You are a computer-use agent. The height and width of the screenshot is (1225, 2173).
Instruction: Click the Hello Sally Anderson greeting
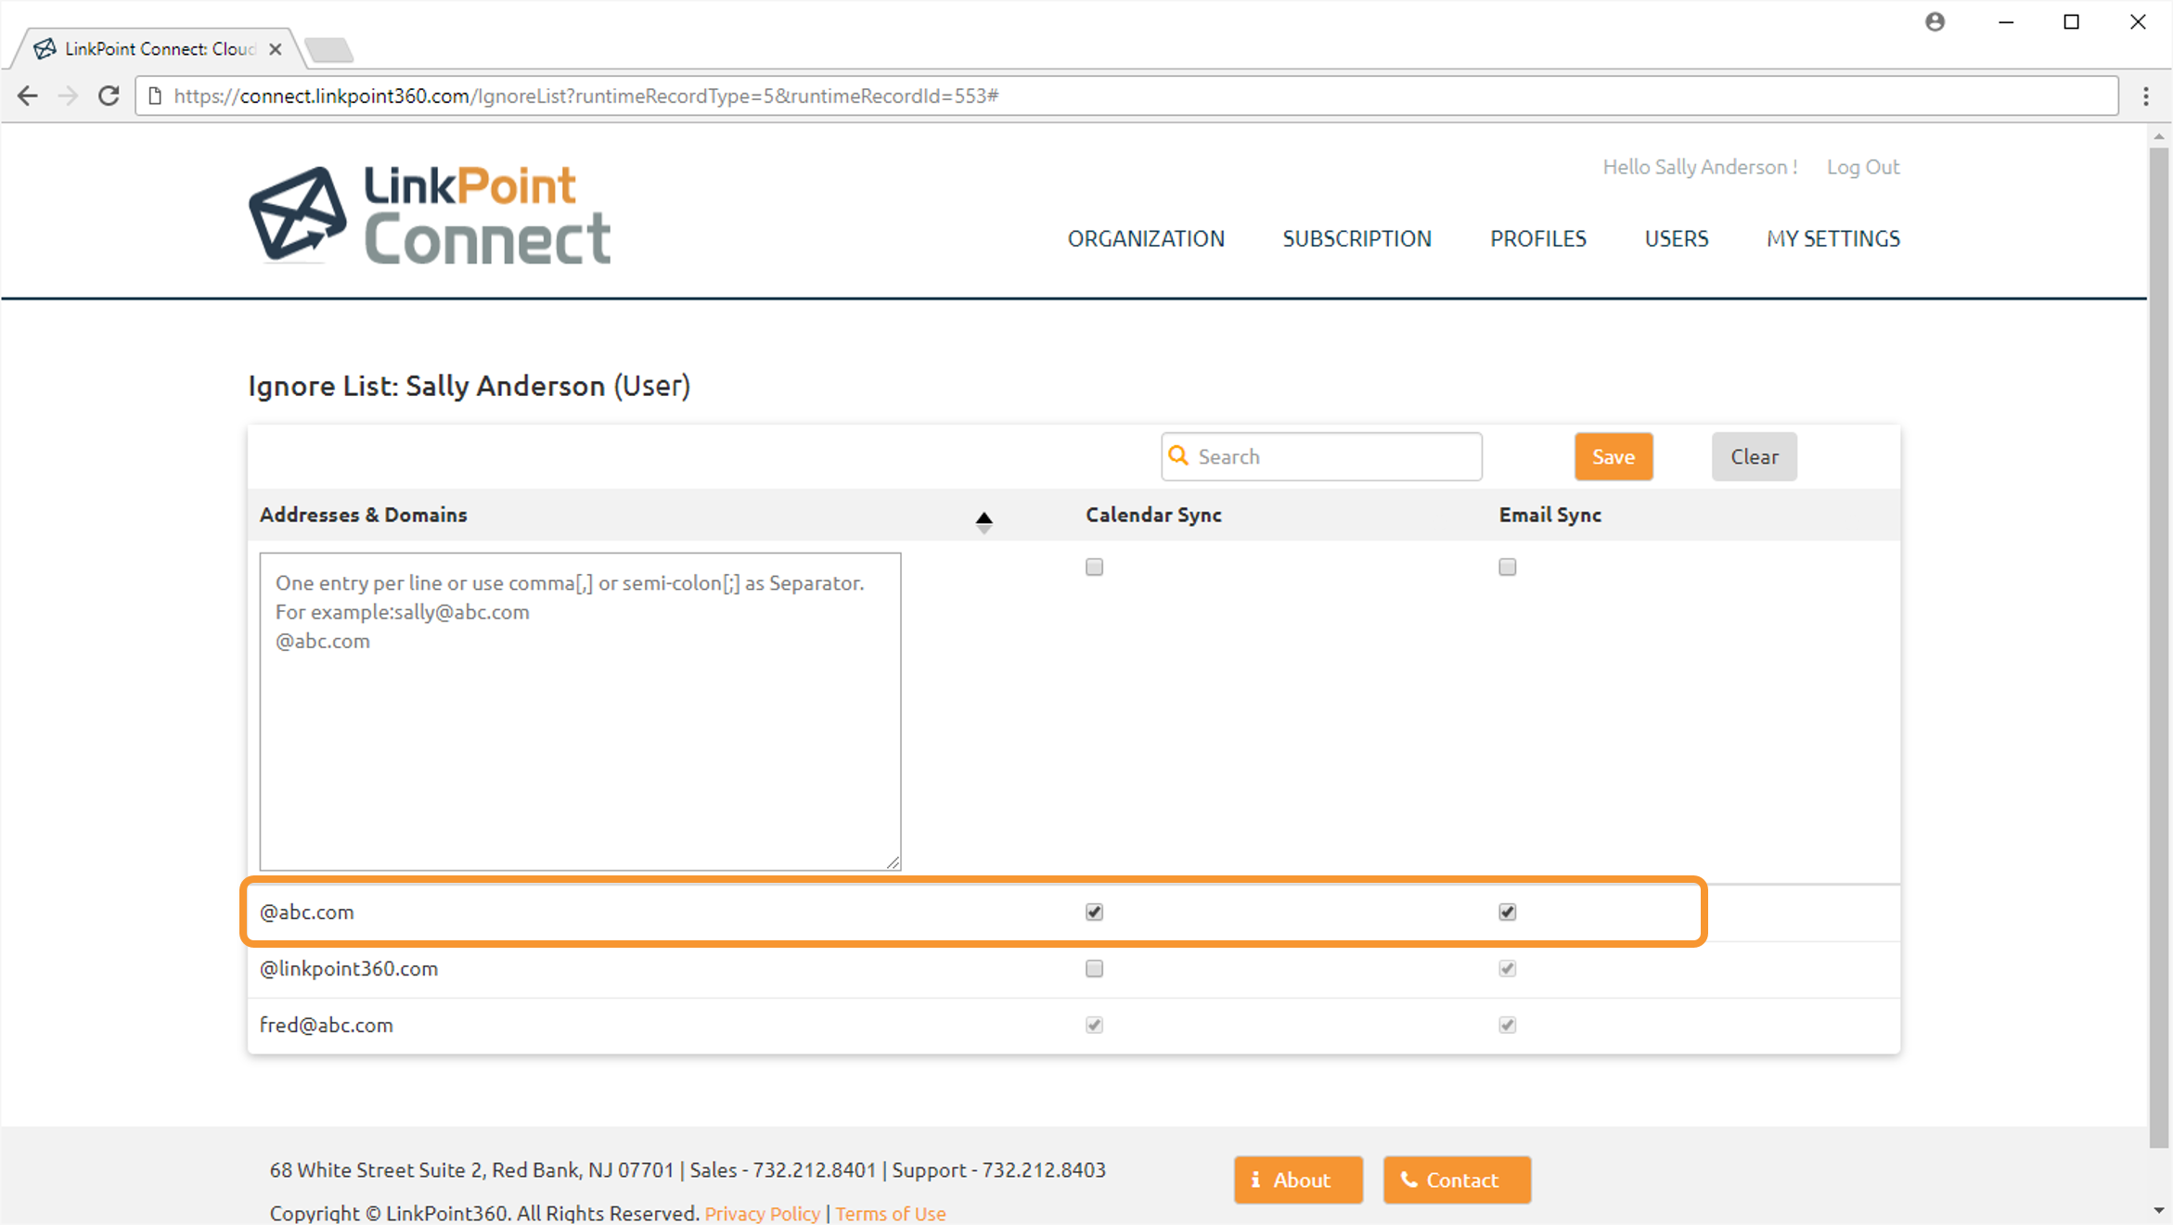(x=1700, y=167)
